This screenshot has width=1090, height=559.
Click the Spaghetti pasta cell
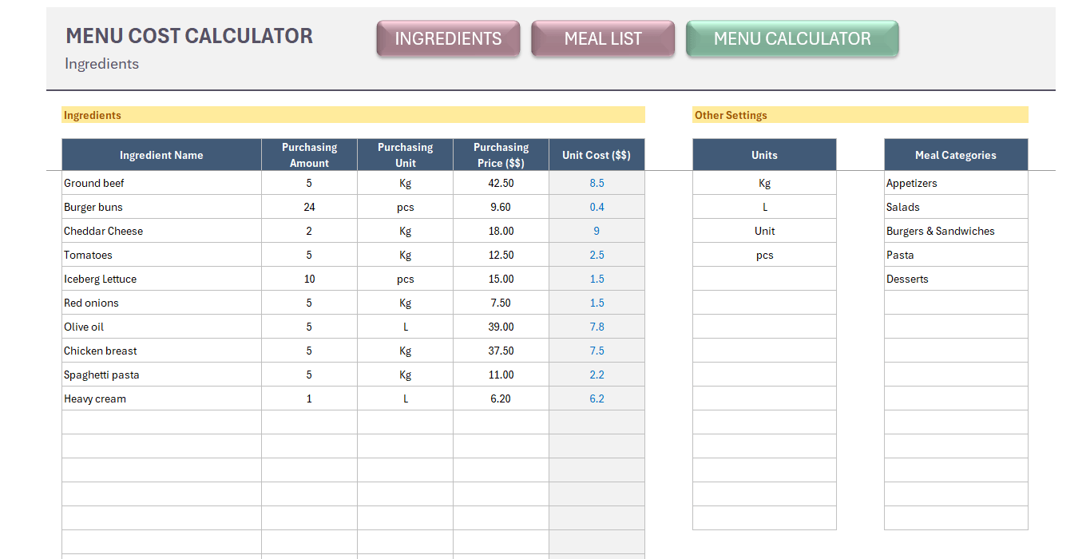(x=161, y=375)
